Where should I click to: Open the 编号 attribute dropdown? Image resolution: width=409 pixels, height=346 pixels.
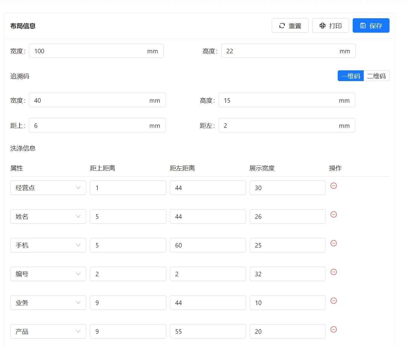(x=48, y=274)
